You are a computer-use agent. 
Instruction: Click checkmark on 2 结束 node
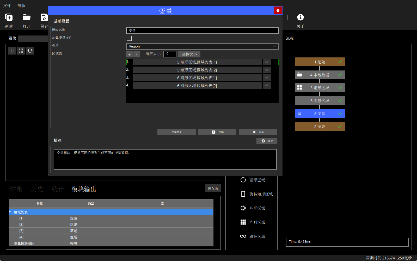340,126
